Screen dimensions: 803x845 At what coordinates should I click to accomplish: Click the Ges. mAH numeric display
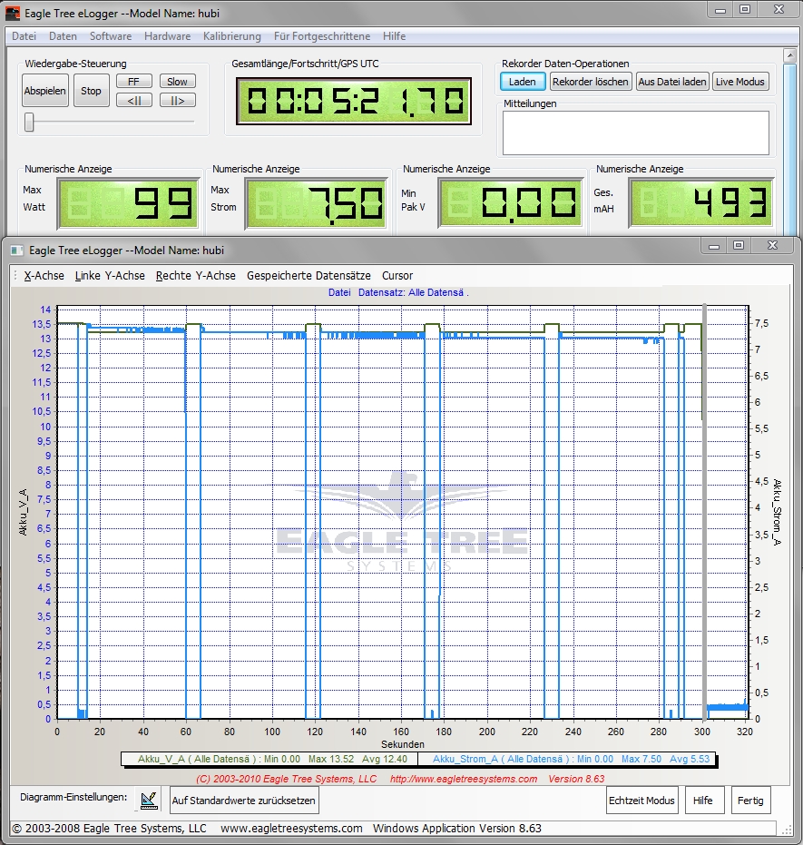pyautogui.click(x=700, y=203)
